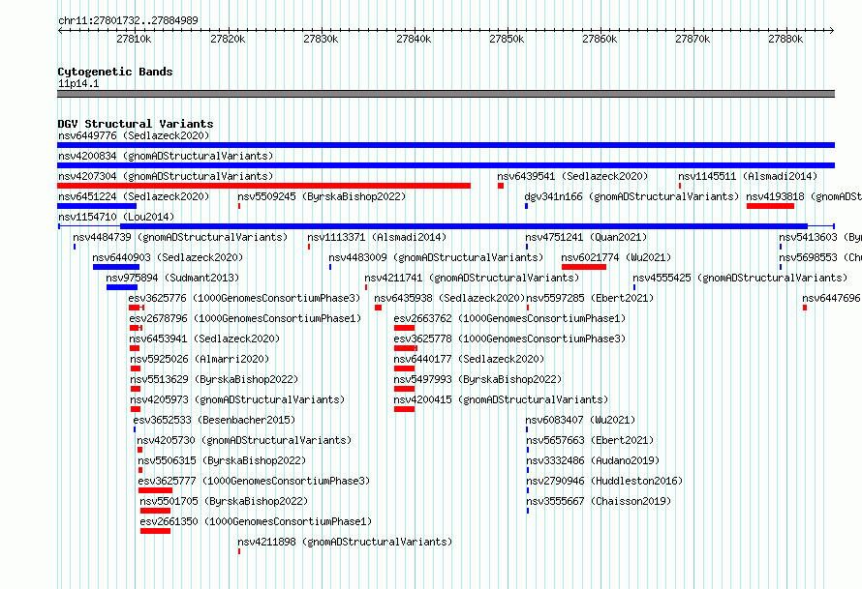Click the 27850k ruler position label
The image size is (862, 589).
click(507, 40)
